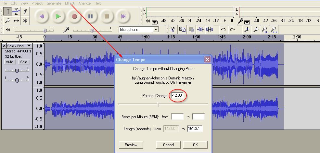
Task: Select the Envelope tool
Action: coord(17,12)
